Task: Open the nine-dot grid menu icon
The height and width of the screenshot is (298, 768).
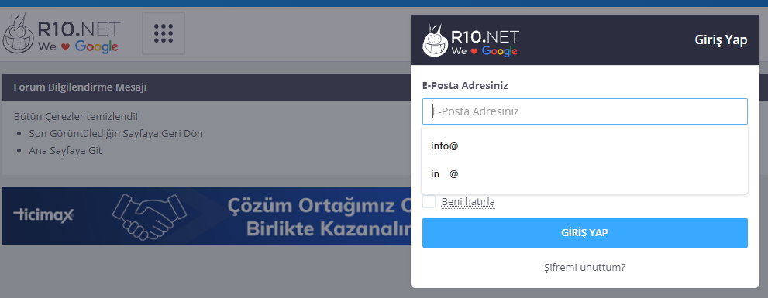Action: [163, 33]
